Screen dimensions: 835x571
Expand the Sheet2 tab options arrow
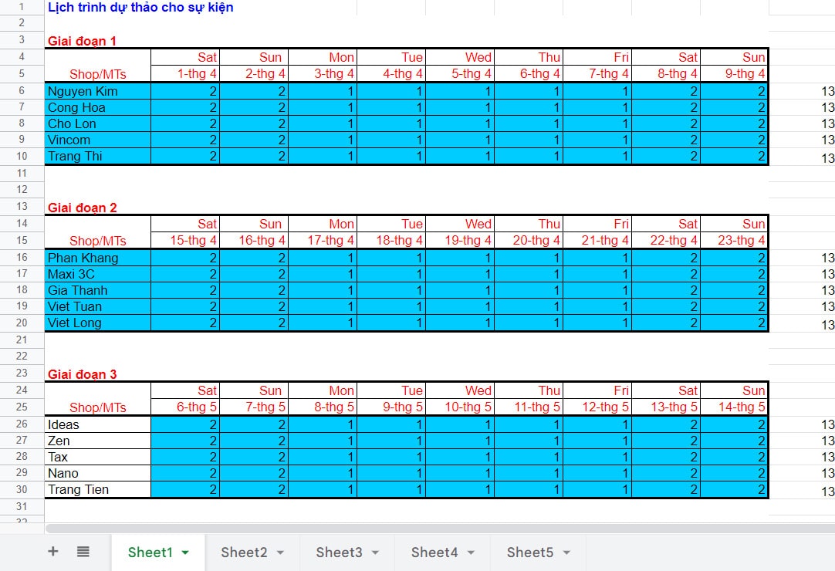click(x=280, y=552)
